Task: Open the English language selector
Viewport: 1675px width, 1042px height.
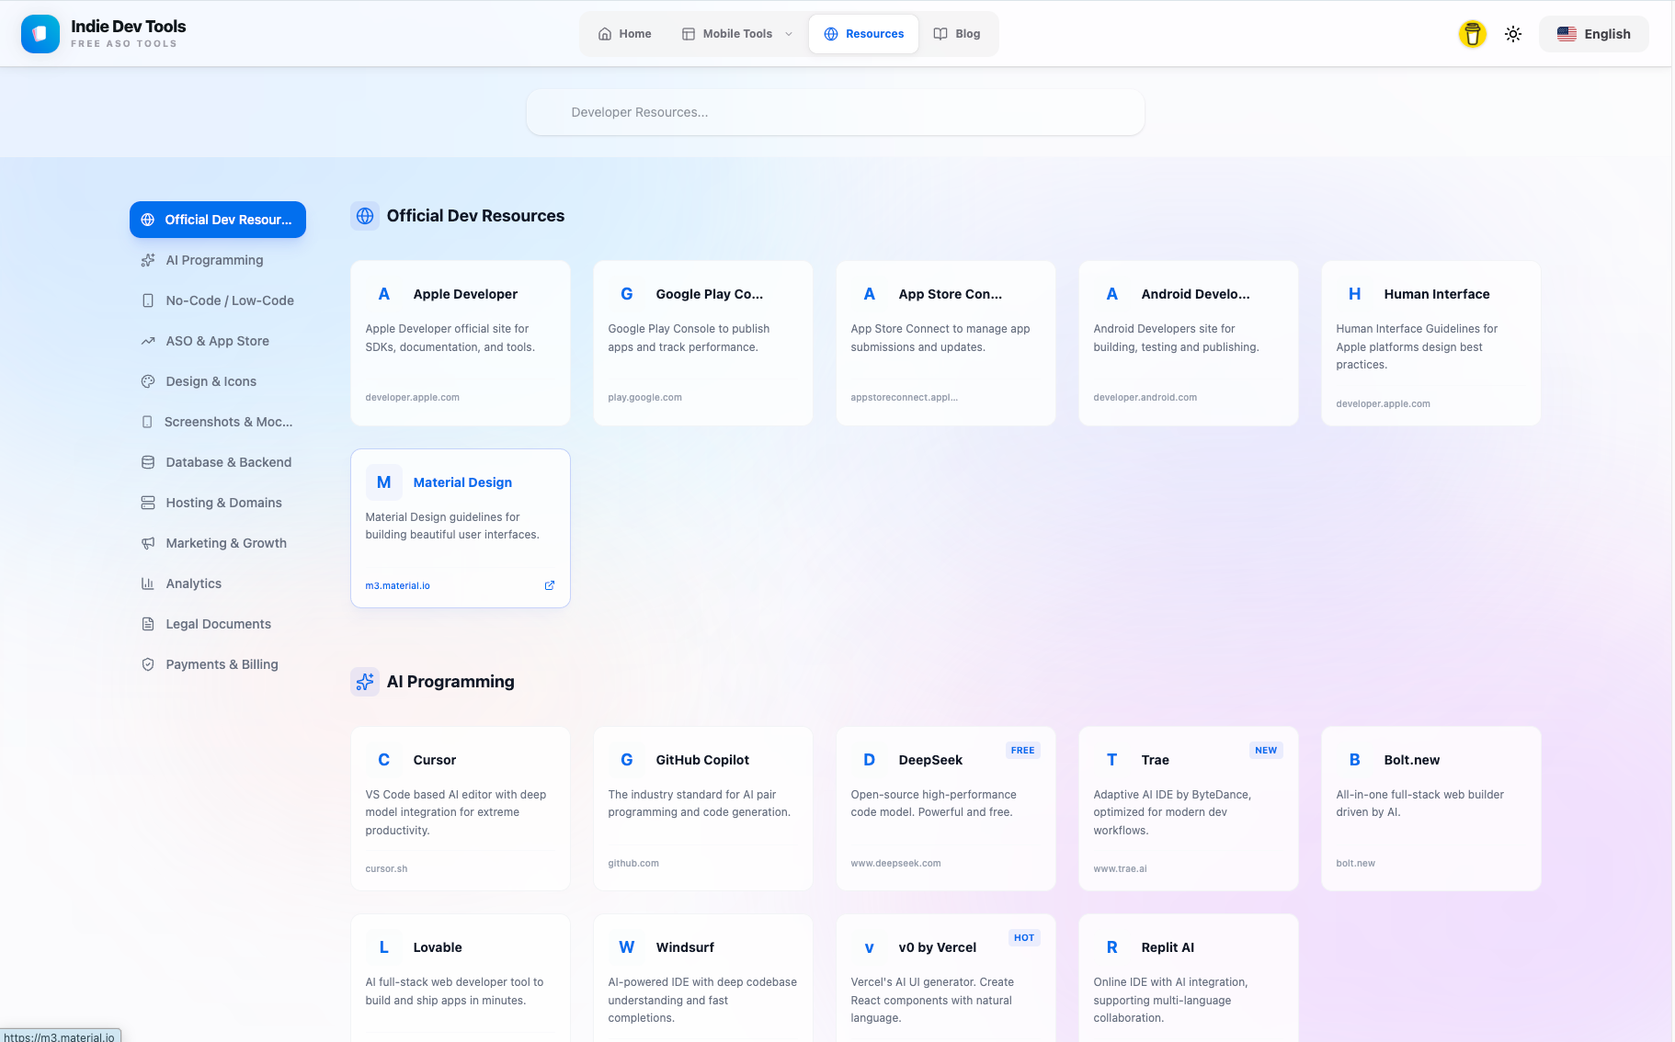Action: tap(1593, 33)
